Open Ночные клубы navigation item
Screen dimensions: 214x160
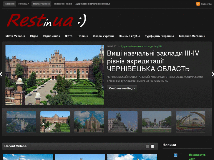click(129, 36)
